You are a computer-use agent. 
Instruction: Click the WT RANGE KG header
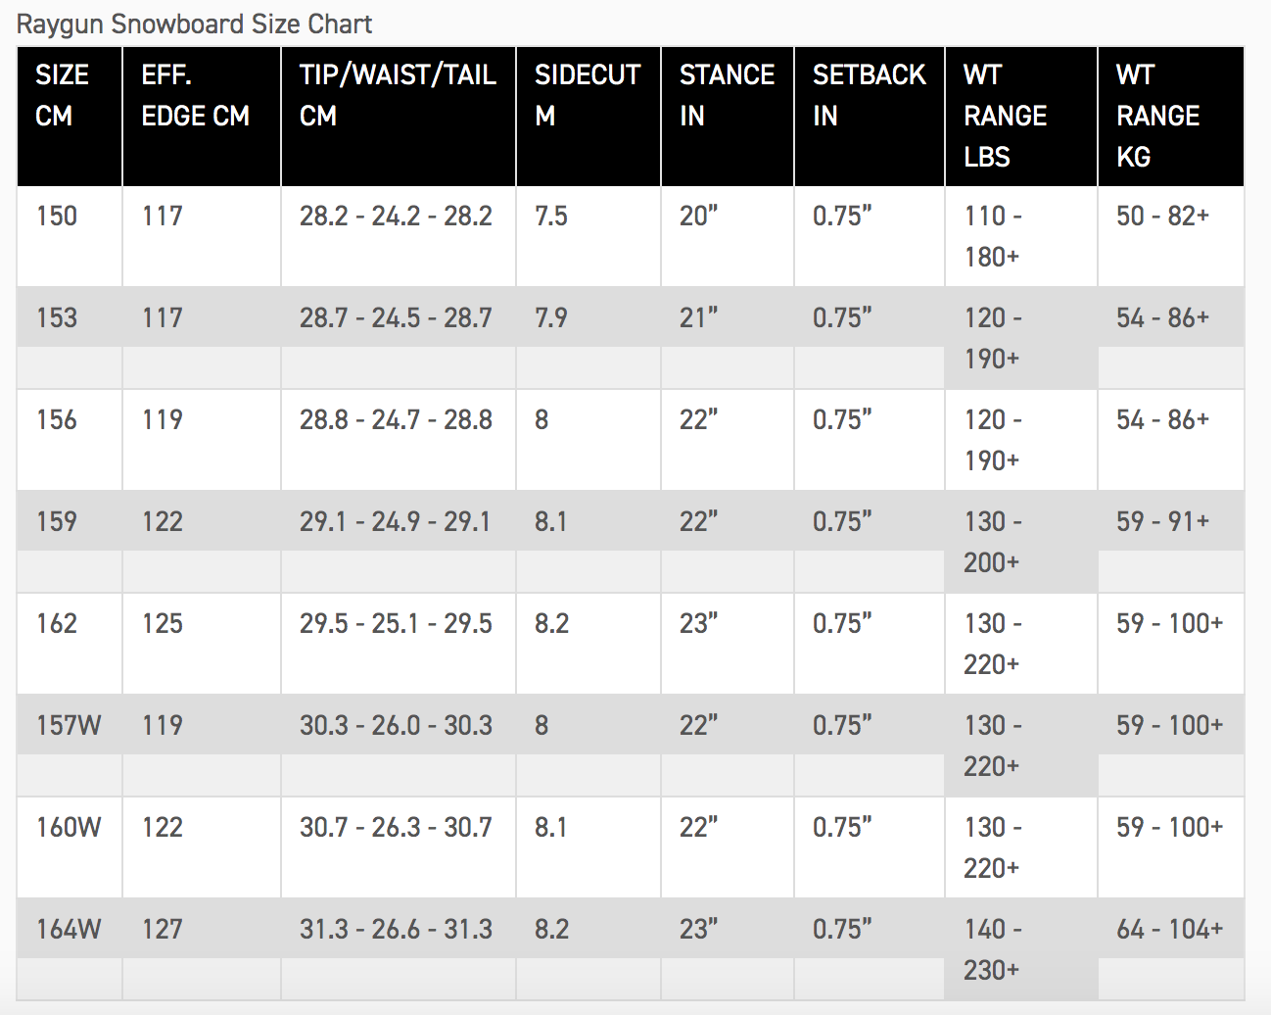(1157, 116)
